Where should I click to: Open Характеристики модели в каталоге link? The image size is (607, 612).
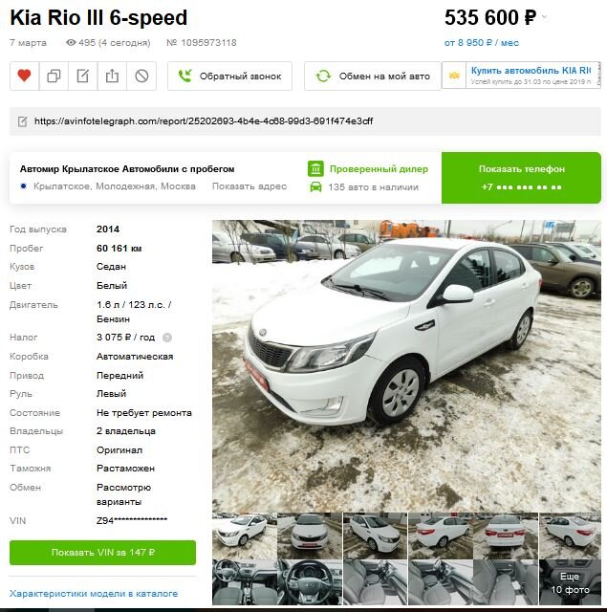[x=94, y=594]
